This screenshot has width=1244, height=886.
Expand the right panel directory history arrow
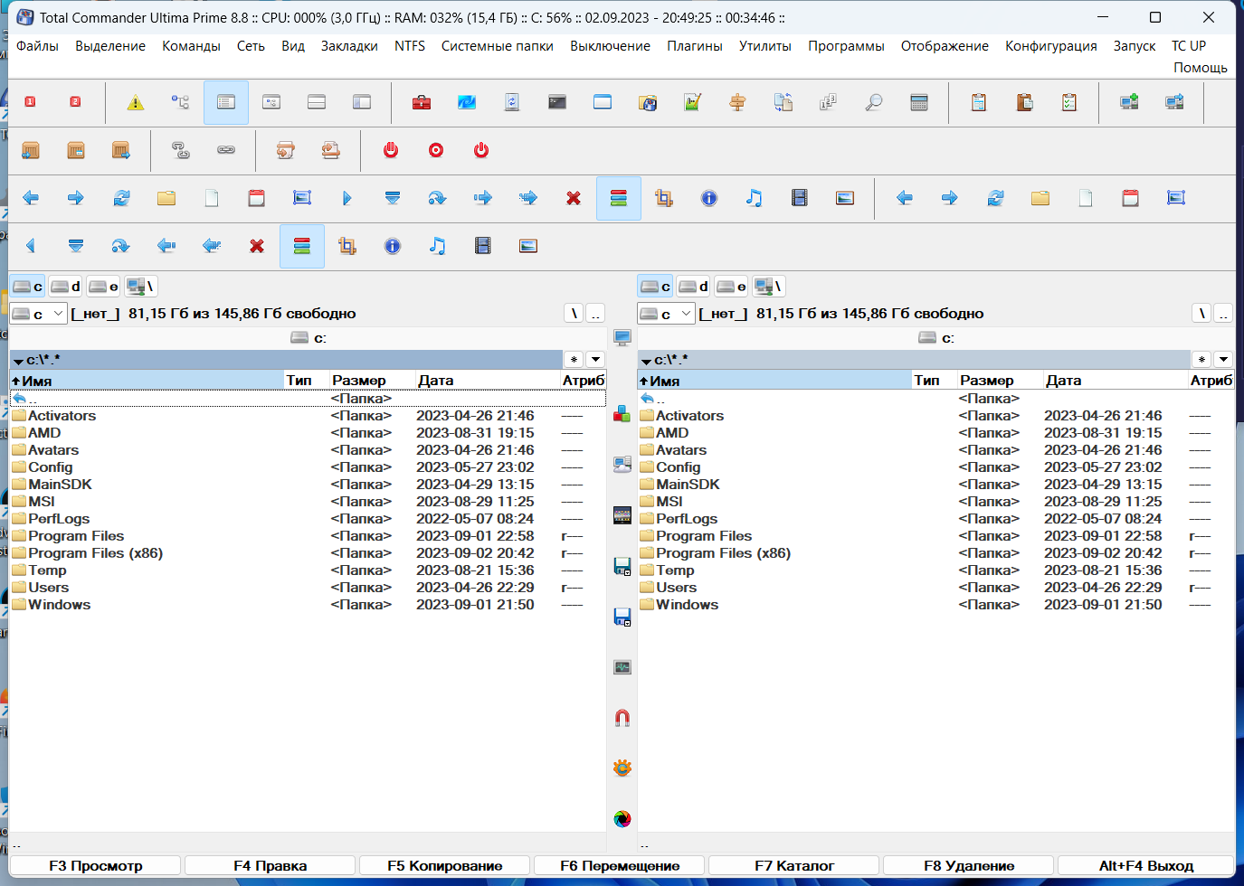[x=1223, y=359]
